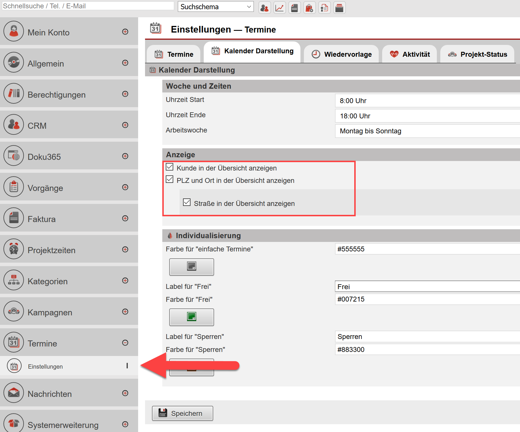Expand the Doku365 menu section
This screenshot has height=432, width=520.
tap(125, 156)
